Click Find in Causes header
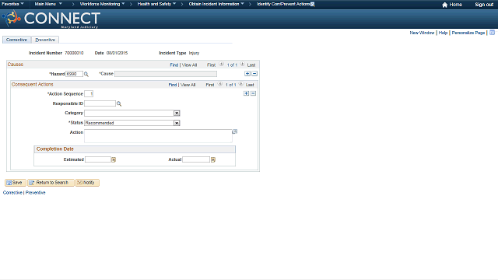498x280 pixels. pos(174,65)
